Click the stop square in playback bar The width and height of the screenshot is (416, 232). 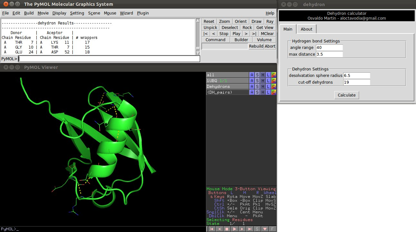tap(226, 229)
